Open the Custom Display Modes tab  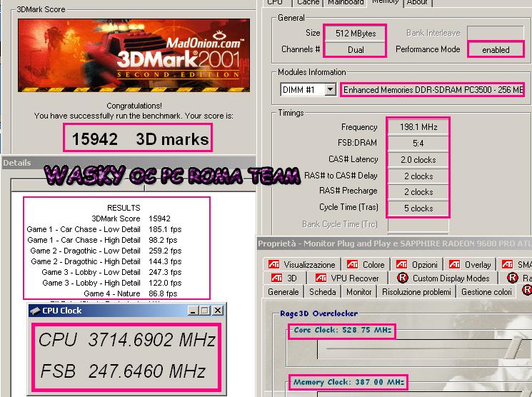point(443,278)
